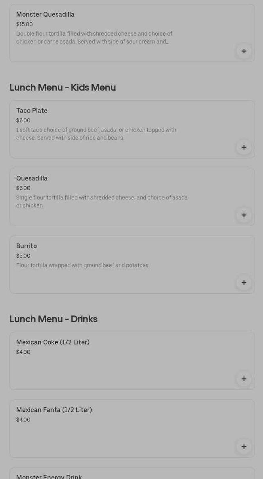The image size is (263, 479).
Task: Add Monster Quesadilla to the order
Action: point(244,51)
